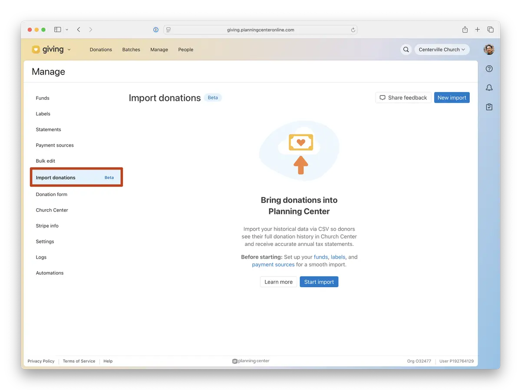The image size is (521, 390).
Task: Toggle the Safari sidebar icon
Action: (57, 29)
